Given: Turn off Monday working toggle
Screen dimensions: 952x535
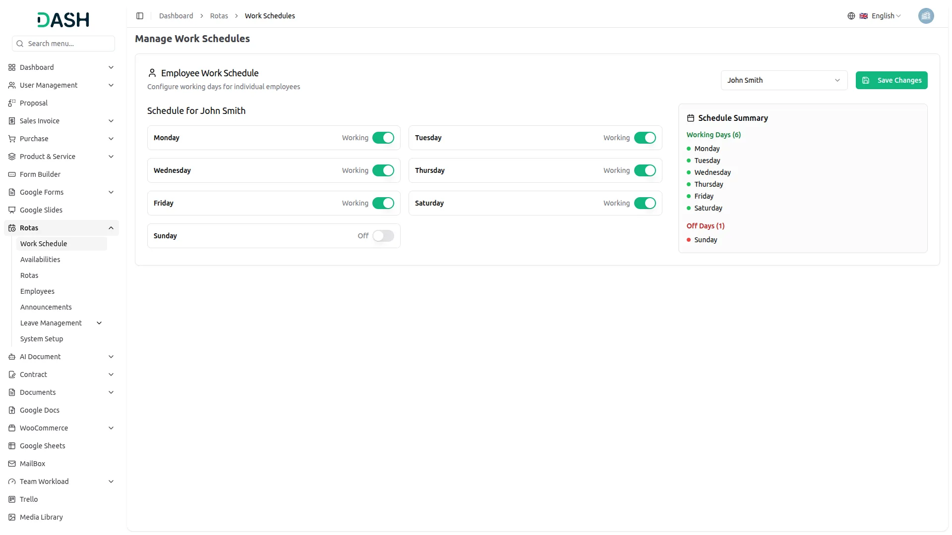Looking at the screenshot, I should pos(383,138).
